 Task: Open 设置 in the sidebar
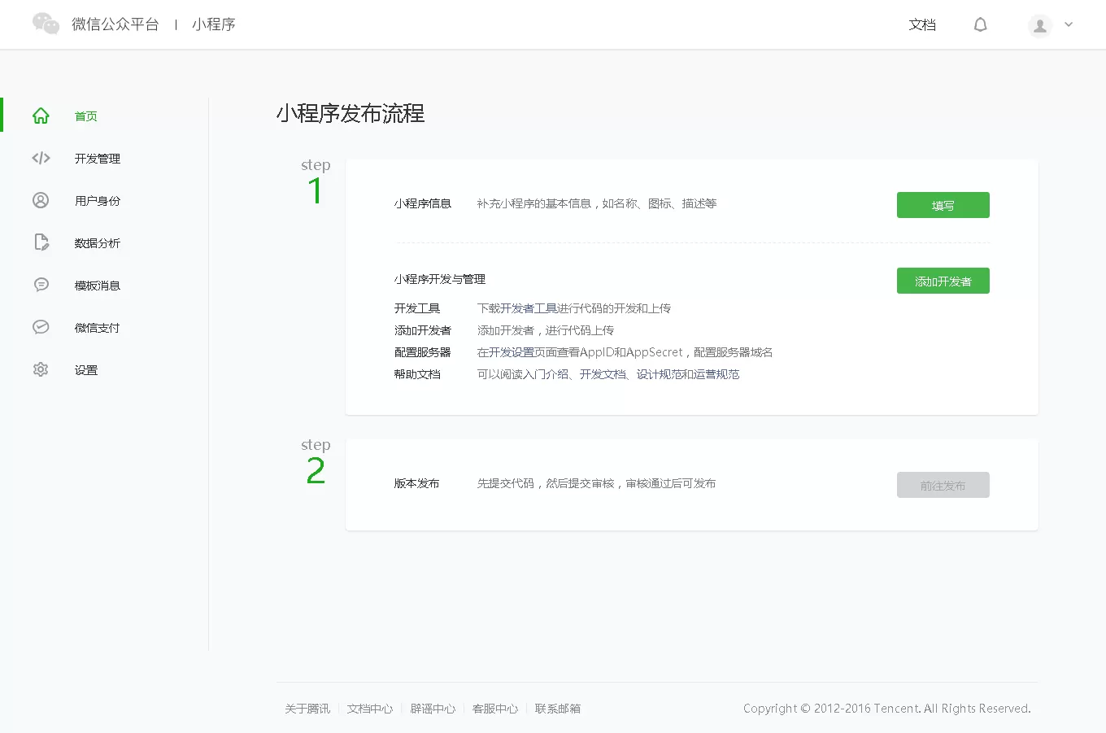coord(86,370)
